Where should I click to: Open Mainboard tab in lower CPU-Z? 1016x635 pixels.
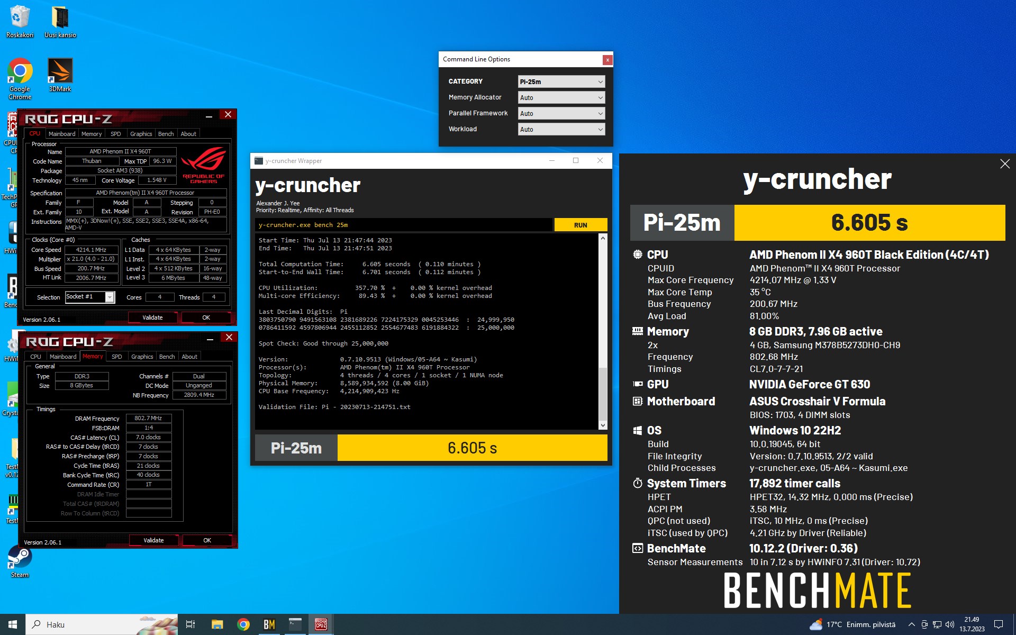63,357
